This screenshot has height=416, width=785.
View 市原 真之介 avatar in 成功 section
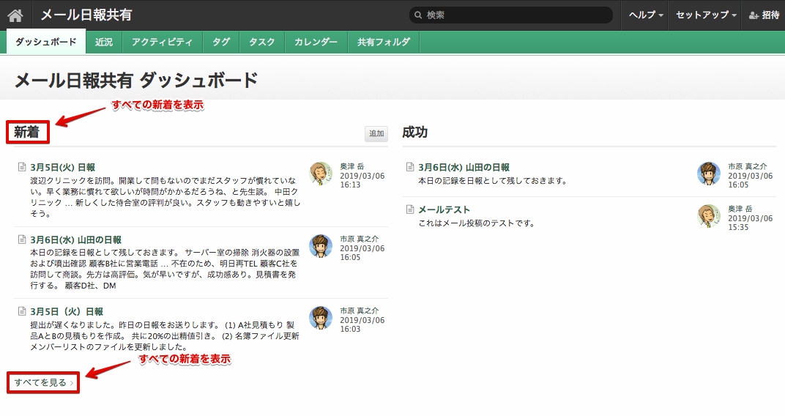709,174
